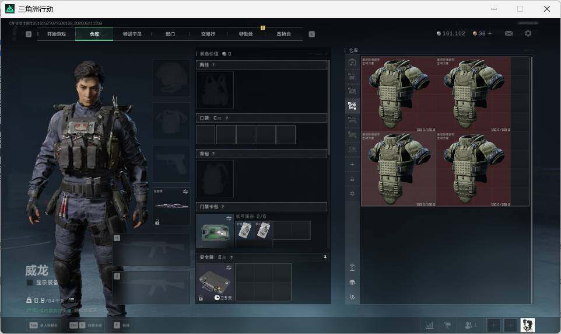Click the swap icon on key card case

tap(229, 218)
